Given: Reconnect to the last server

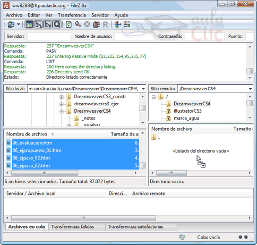Looking at the screenshot, I should 105,24.
